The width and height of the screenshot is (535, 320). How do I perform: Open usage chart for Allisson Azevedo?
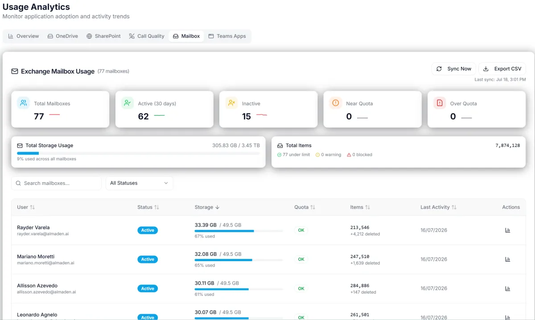(507, 288)
